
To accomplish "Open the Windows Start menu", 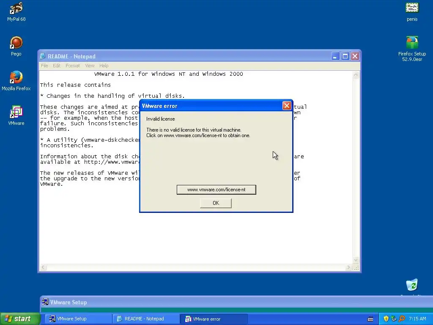I will click(20, 319).
